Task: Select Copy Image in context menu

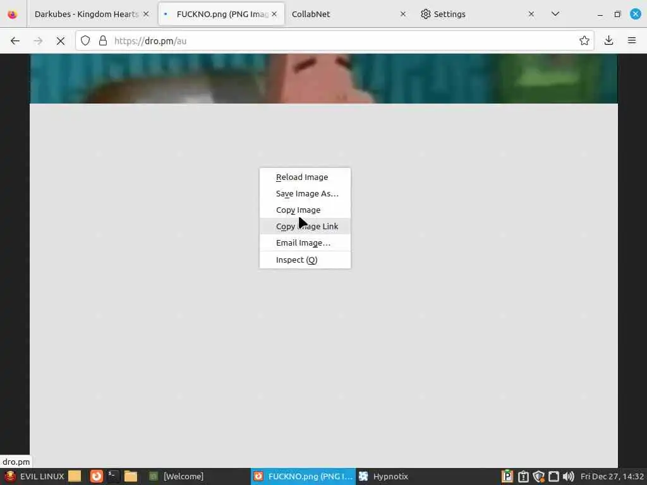Action: coord(305,210)
